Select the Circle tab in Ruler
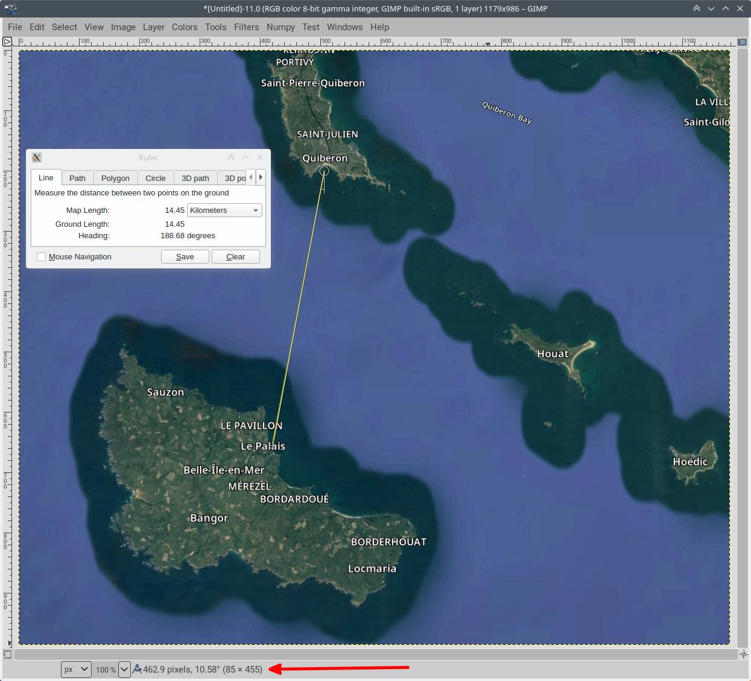The width and height of the screenshot is (751, 681). [155, 178]
